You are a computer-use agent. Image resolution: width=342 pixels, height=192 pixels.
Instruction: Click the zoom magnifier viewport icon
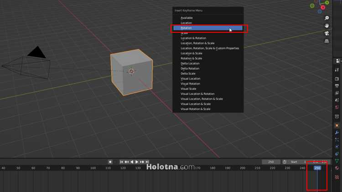click(x=326, y=18)
